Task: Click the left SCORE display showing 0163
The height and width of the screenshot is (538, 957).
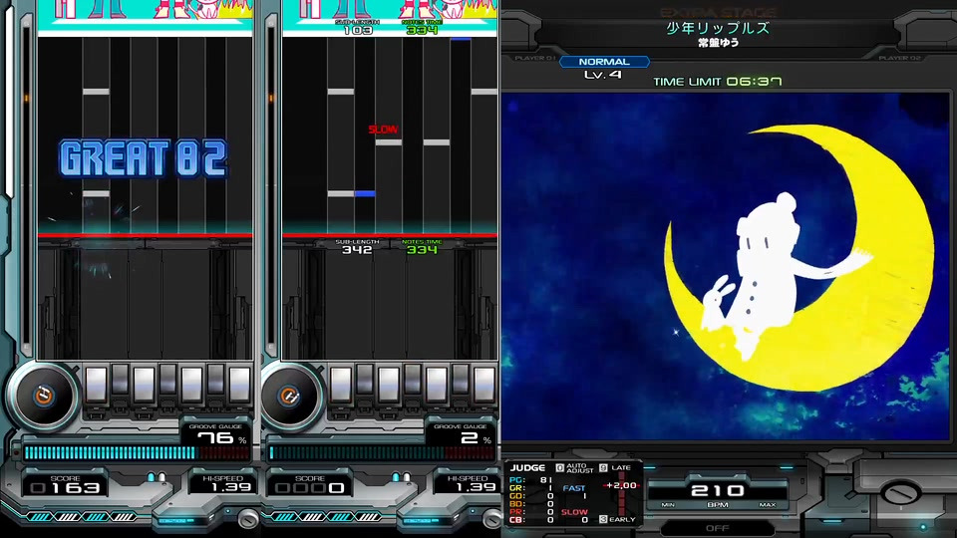Action: click(66, 484)
